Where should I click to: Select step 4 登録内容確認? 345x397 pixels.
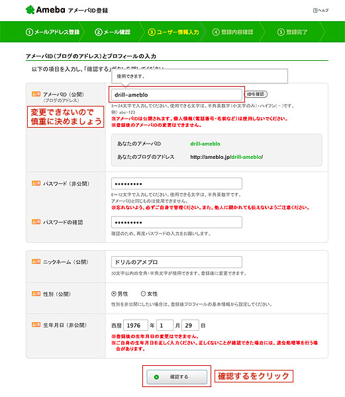point(232,32)
